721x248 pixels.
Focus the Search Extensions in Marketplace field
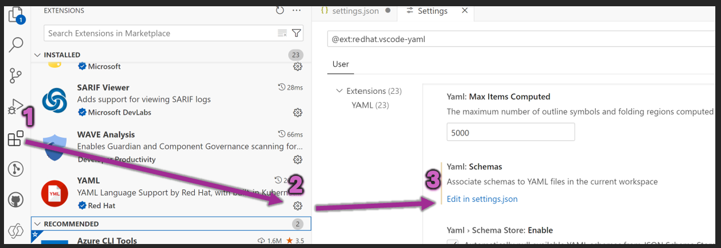click(x=173, y=33)
